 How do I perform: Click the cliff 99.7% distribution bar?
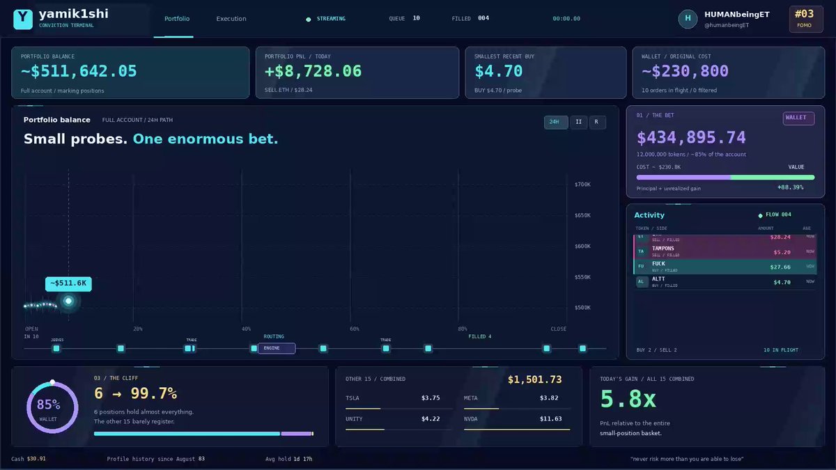coord(203,434)
